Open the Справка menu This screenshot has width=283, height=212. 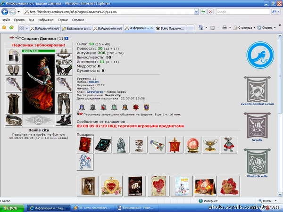[78, 20]
